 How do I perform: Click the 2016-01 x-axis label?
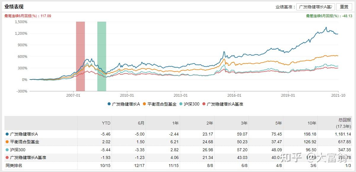click(234, 95)
